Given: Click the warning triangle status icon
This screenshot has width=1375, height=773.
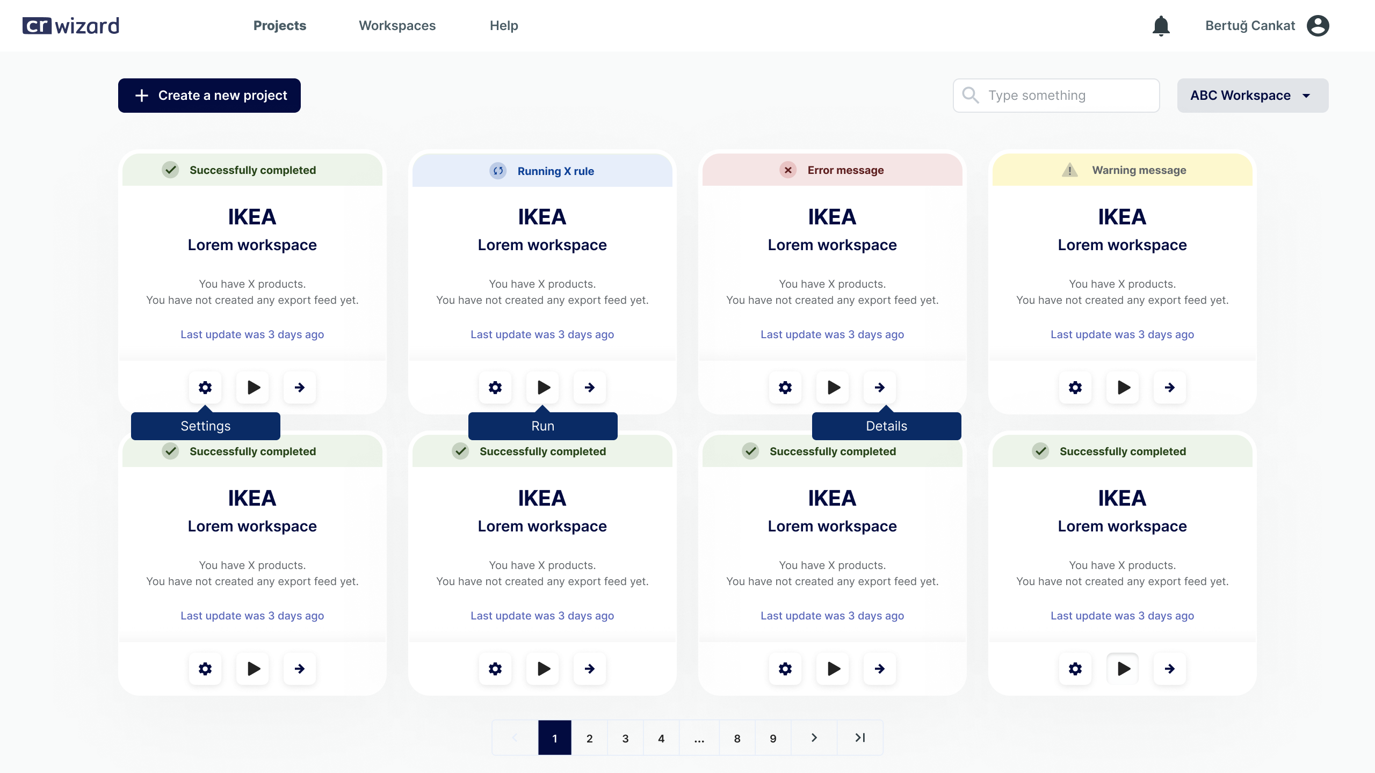Looking at the screenshot, I should point(1070,170).
